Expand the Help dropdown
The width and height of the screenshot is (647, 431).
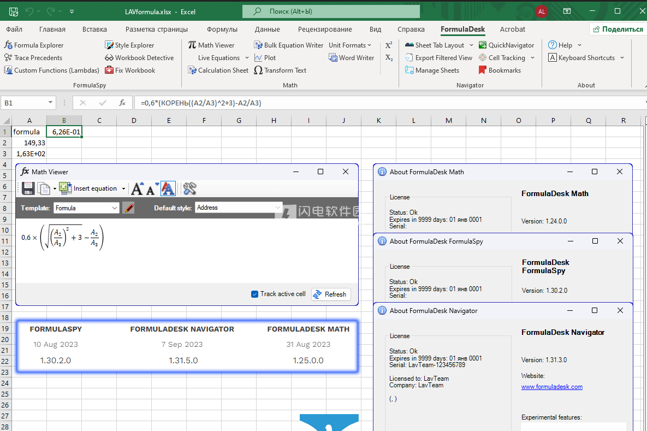579,45
